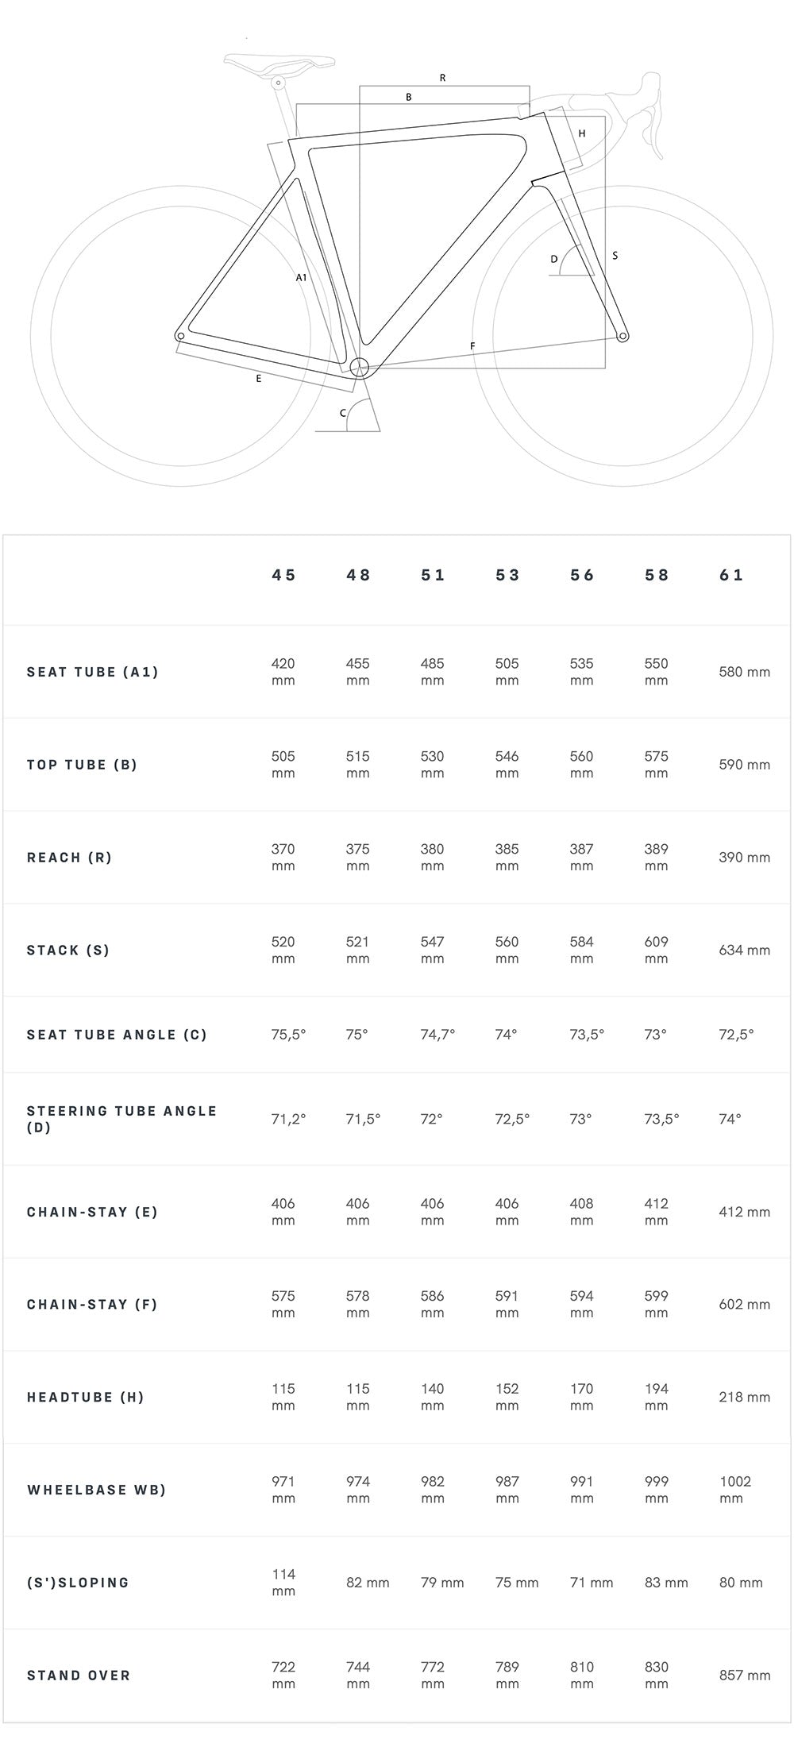The height and width of the screenshot is (1747, 794).
Task: Click the R reach label on diagram
Action: (x=442, y=78)
